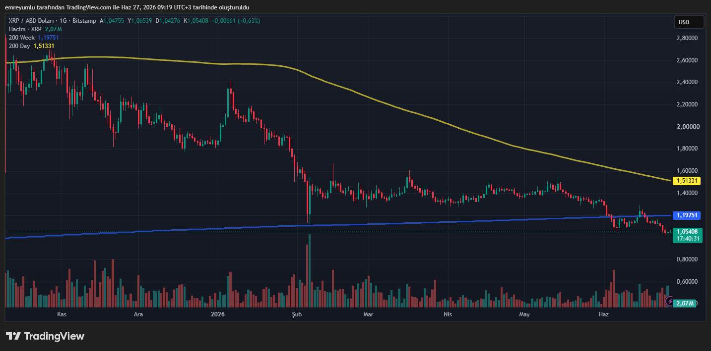Click the close value K1,05408 in legend
This screenshot has width=711, height=351.
click(196, 21)
